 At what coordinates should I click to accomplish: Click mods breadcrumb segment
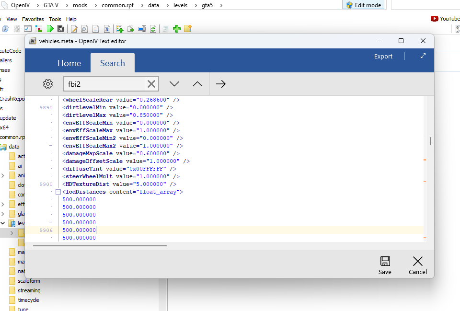coord(80,5)
